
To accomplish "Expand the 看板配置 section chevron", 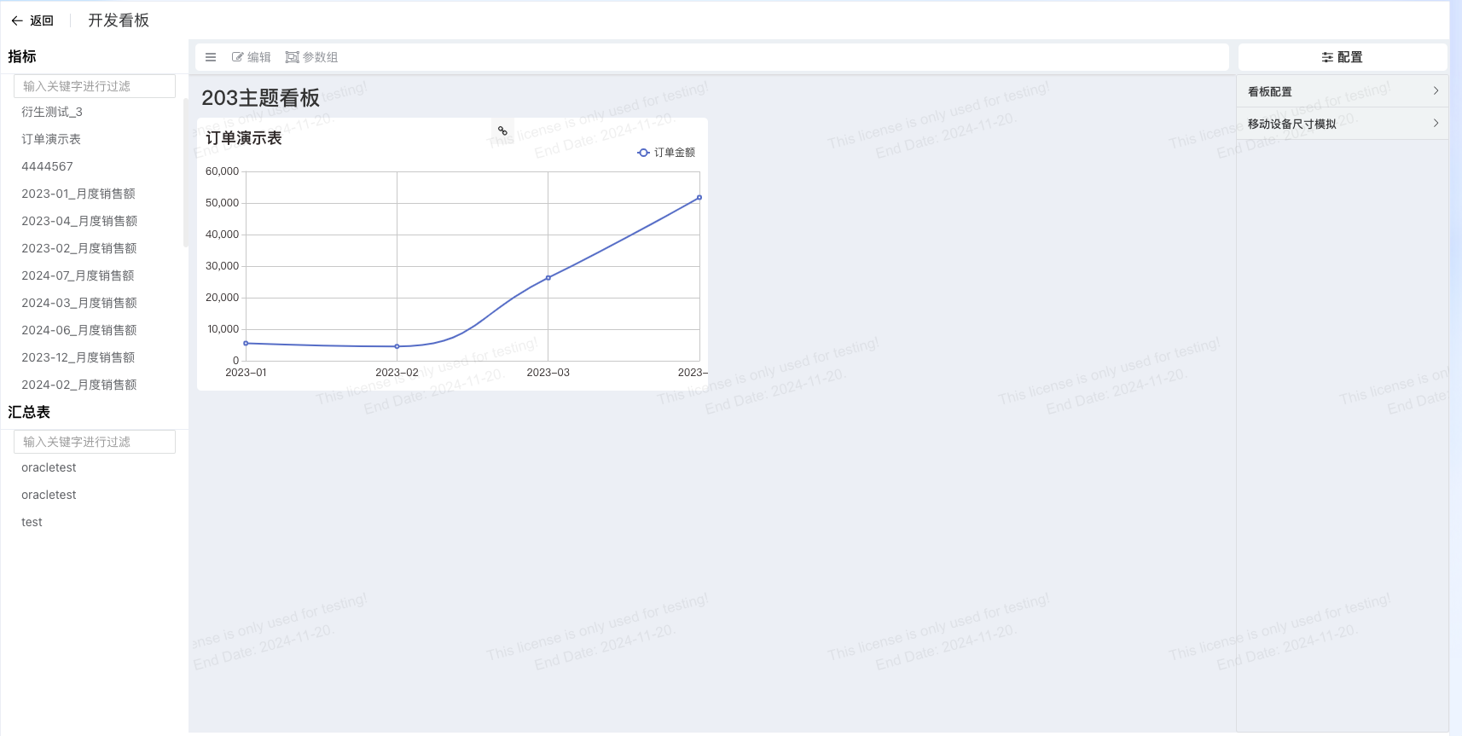I will coord(1436,91).
